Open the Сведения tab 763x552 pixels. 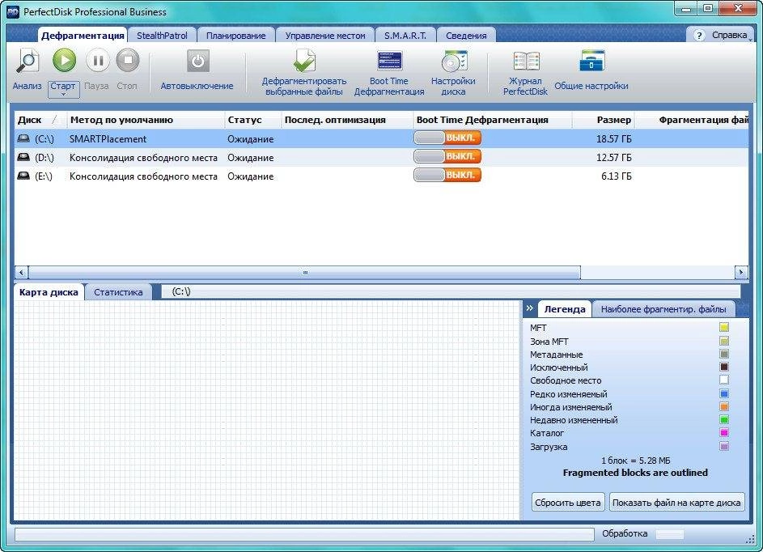(466, 36)
